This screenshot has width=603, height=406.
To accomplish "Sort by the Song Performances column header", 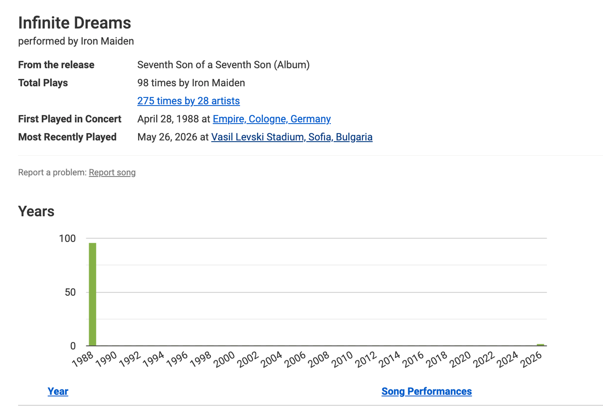I will point(427,391).
